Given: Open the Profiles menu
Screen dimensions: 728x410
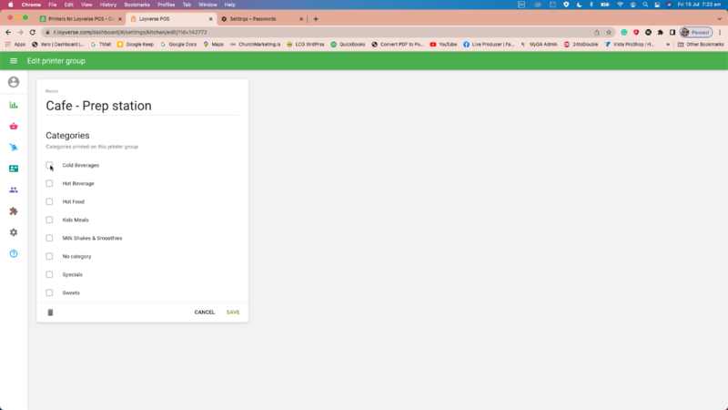Looking at the screenshot, I should coord(167,5).
